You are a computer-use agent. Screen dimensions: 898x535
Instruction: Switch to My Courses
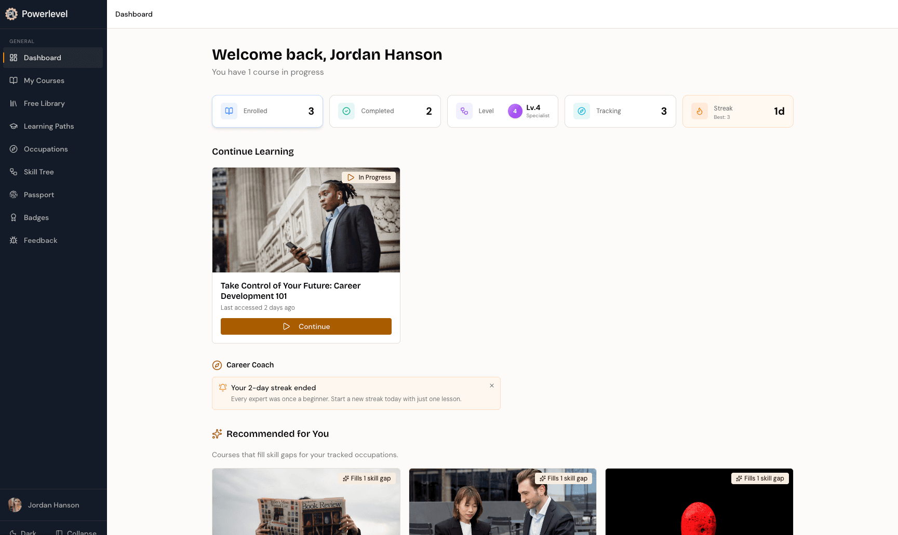pyautogui.click(x=44, y=80)
